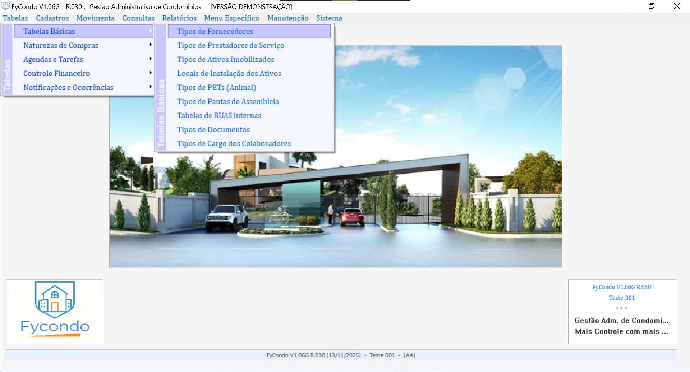The height and width of the screenshot is (372, 690).
Task: Expand Agendas e Tarefas submenu
Action: point(53,60)
